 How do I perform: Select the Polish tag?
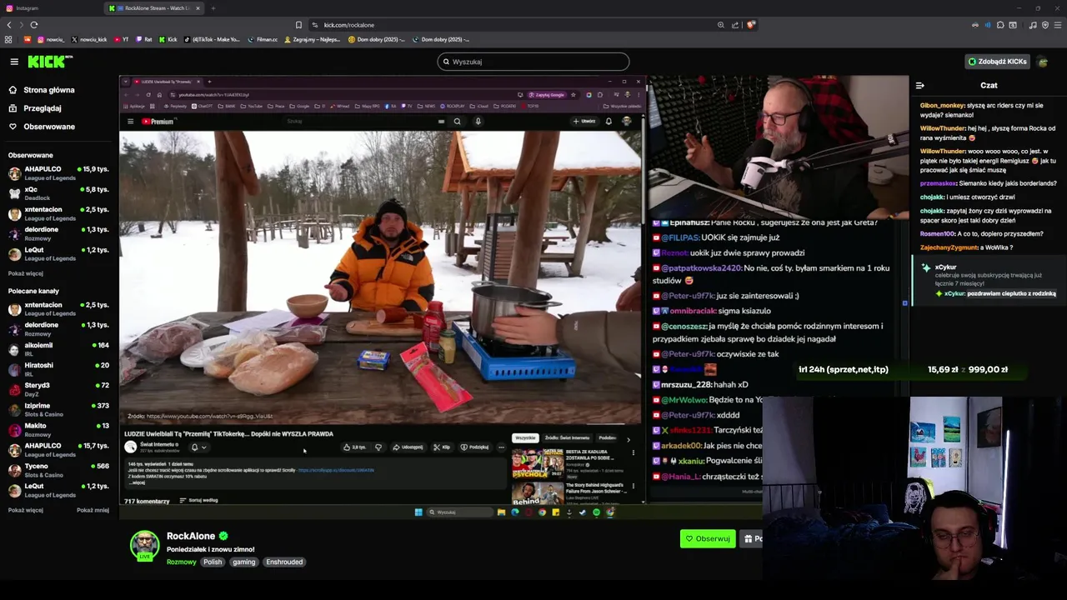pyautogui.click(x=213, y=562)
